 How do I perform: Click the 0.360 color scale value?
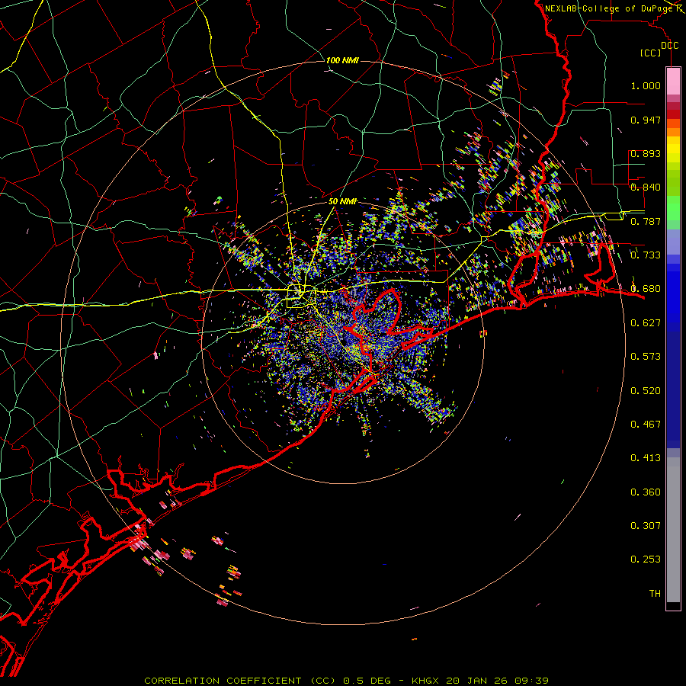coord(646,492)
